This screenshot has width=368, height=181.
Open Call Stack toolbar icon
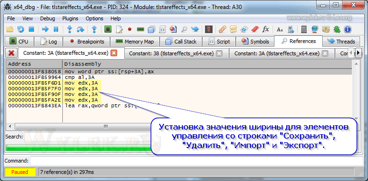(x=152, y=29)
